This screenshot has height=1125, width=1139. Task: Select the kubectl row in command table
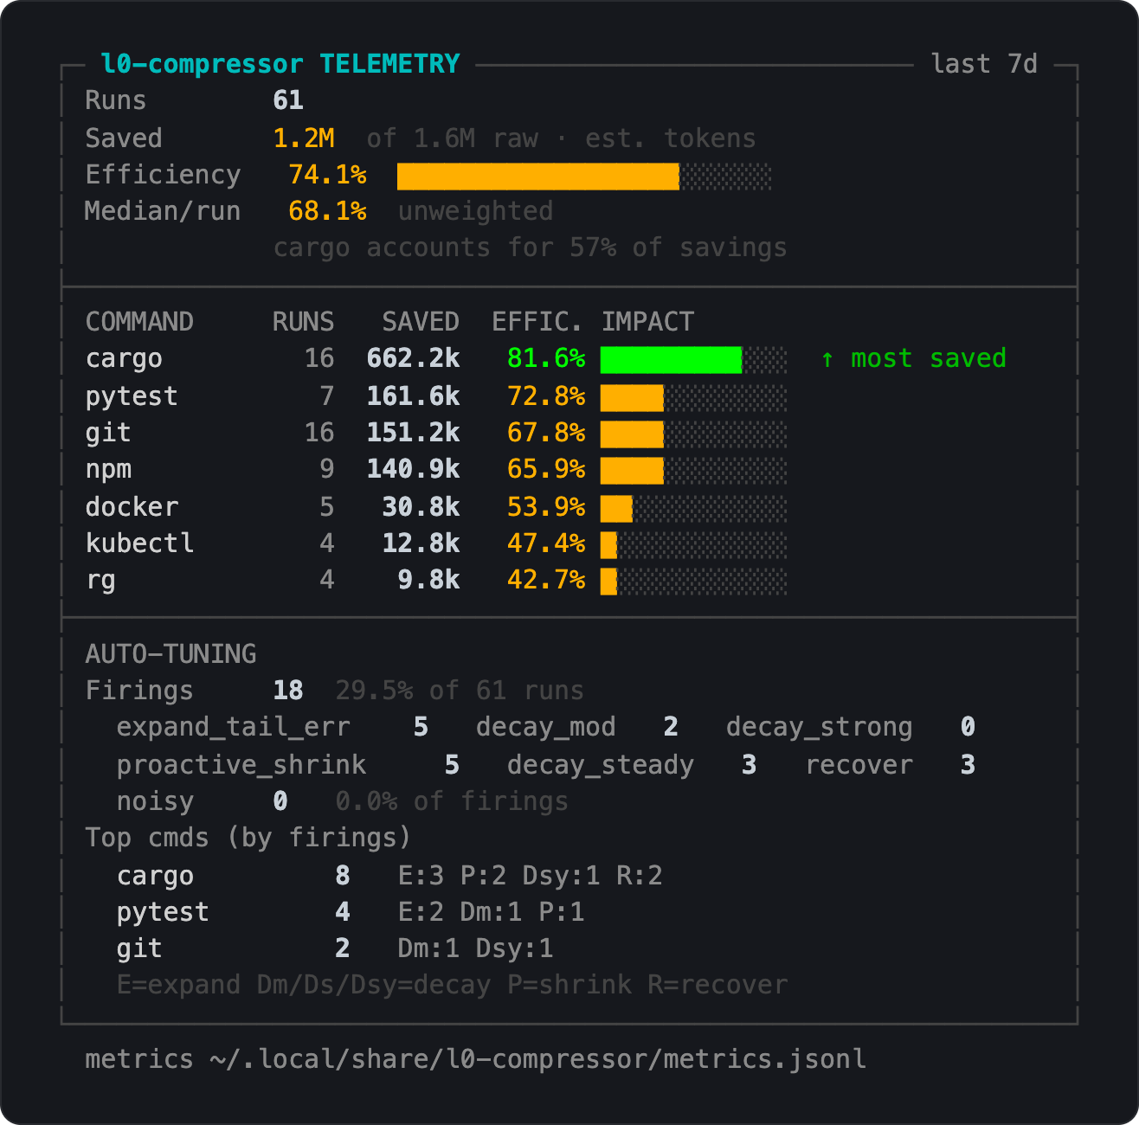click(x=436, y=543)
